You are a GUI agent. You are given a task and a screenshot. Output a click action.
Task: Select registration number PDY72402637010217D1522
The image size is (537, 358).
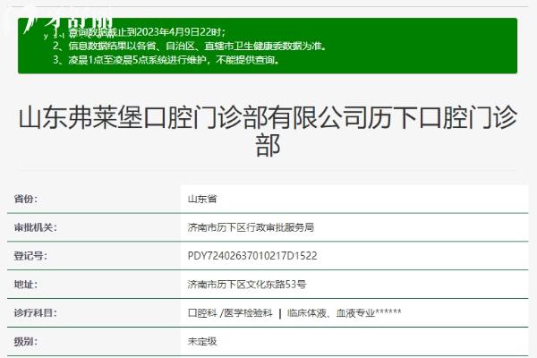(x=252, y=256)
